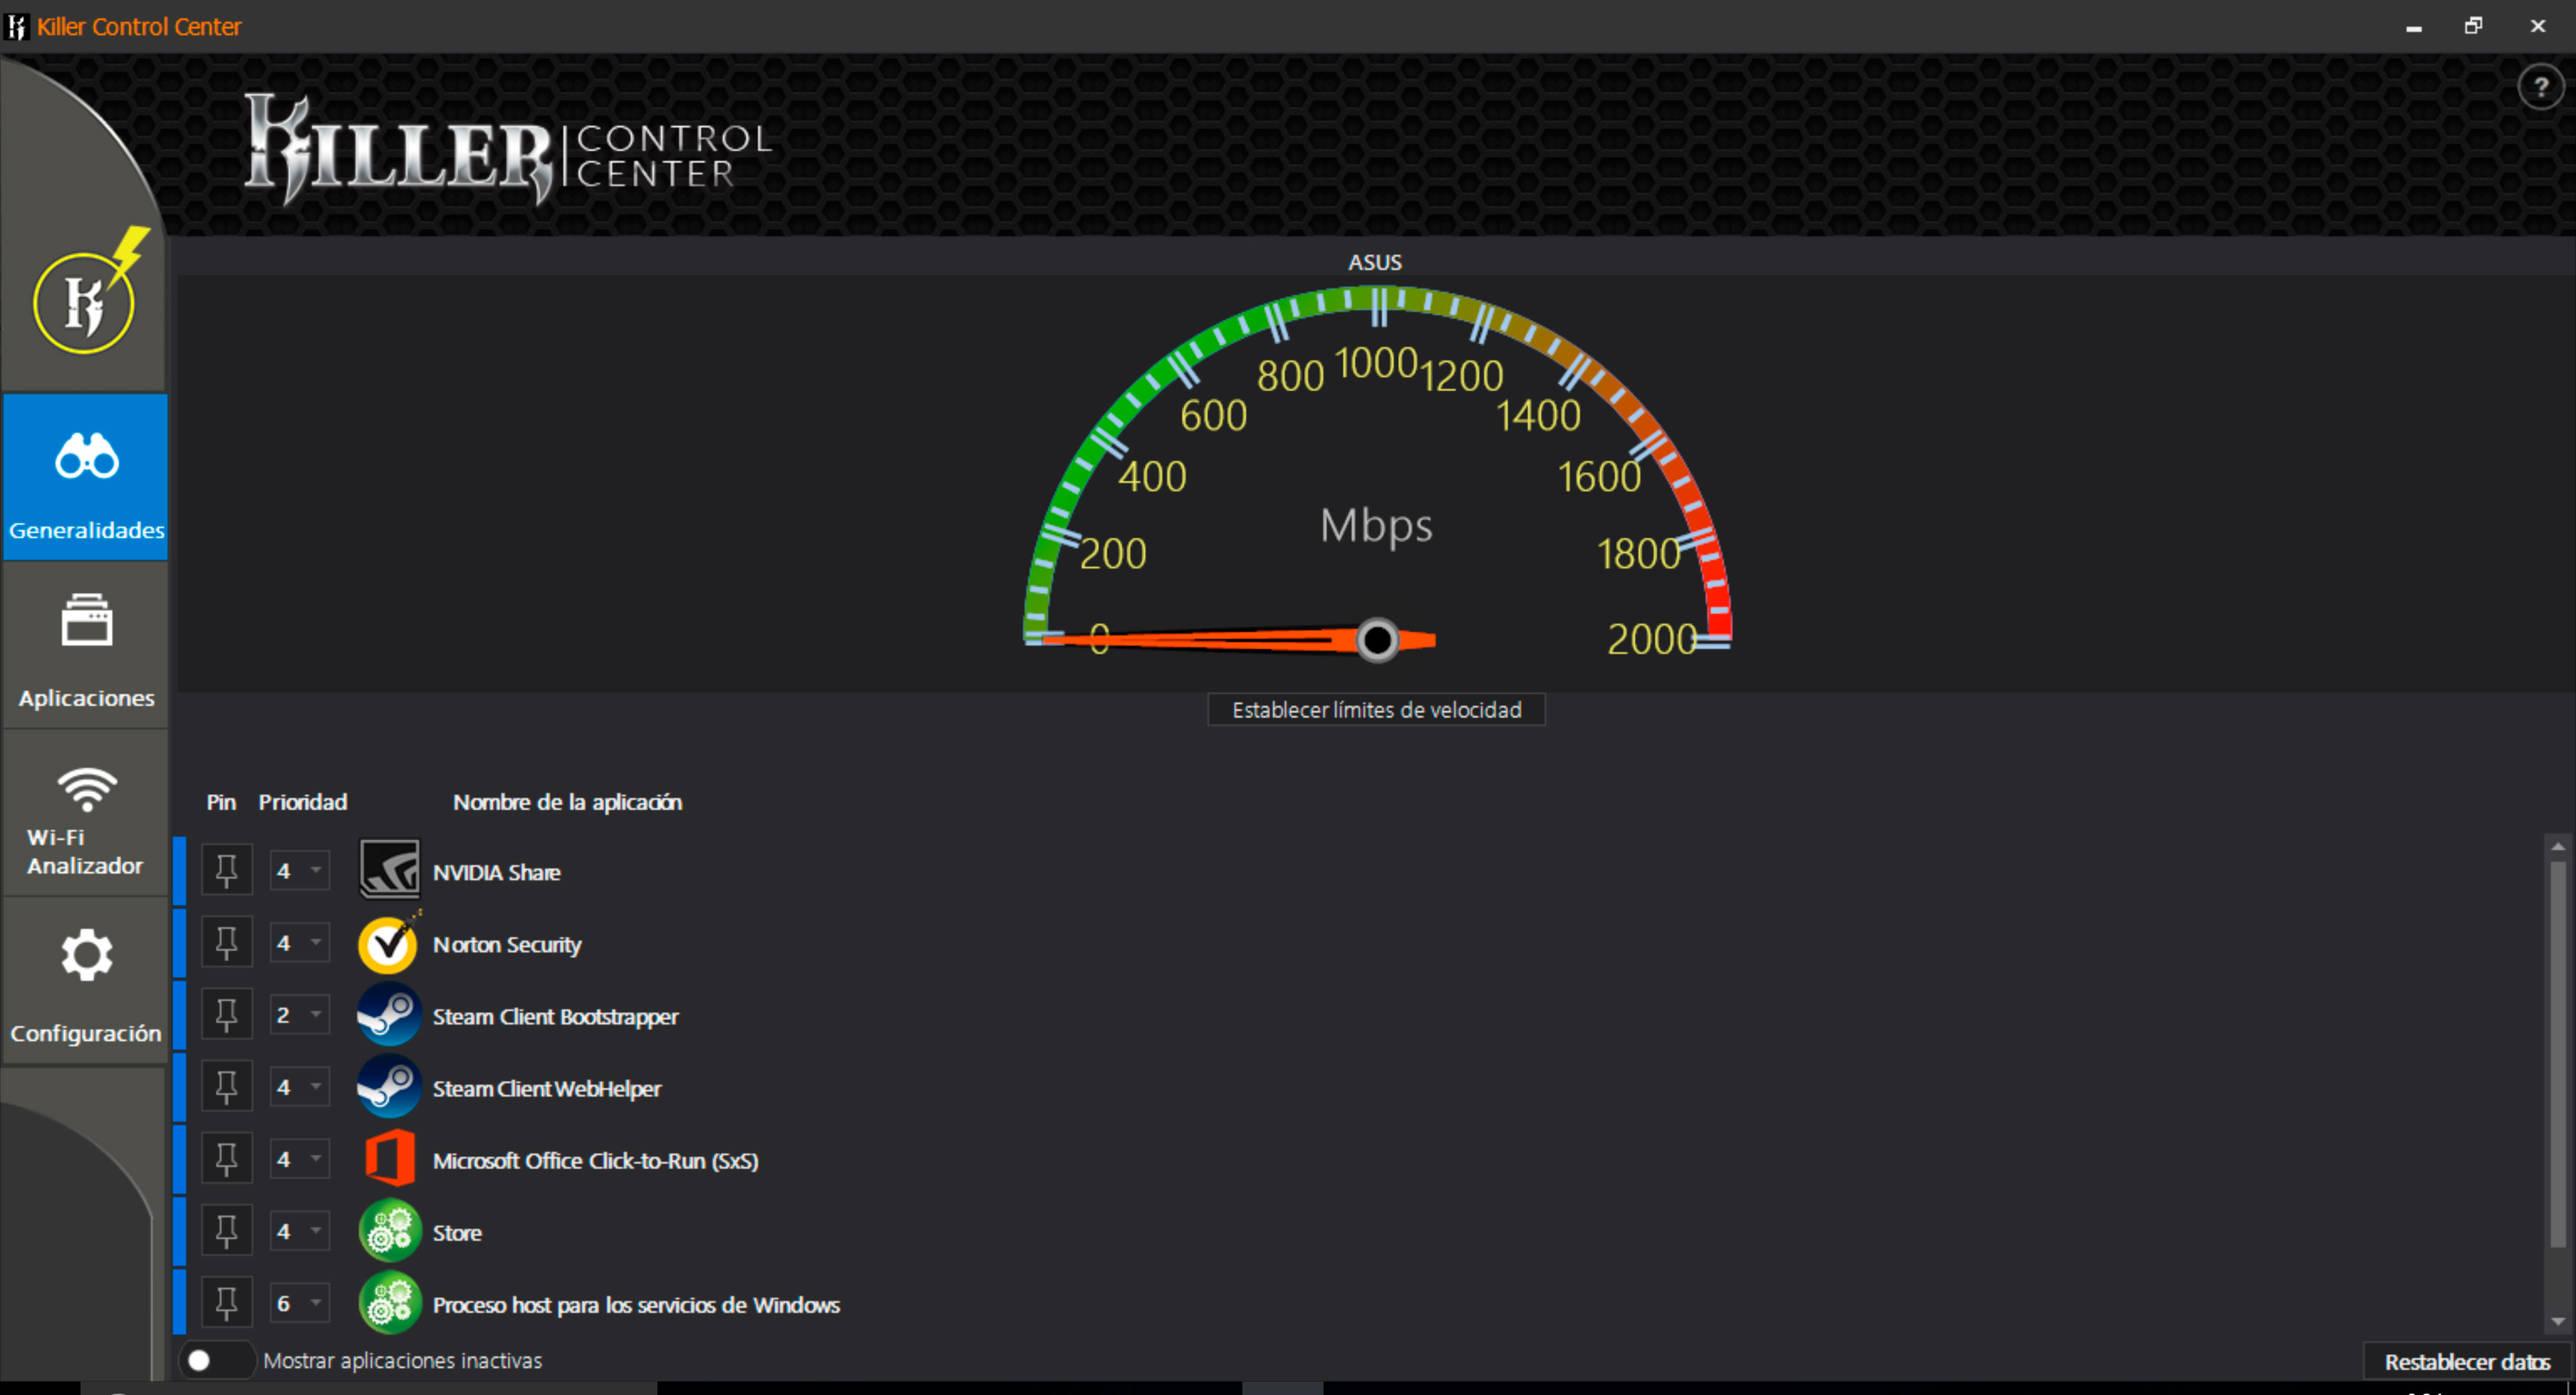Click Steam Client Bootstrapper icon
The width and height of the screenshot is (2576, 1395).
tap(389, 1015)
